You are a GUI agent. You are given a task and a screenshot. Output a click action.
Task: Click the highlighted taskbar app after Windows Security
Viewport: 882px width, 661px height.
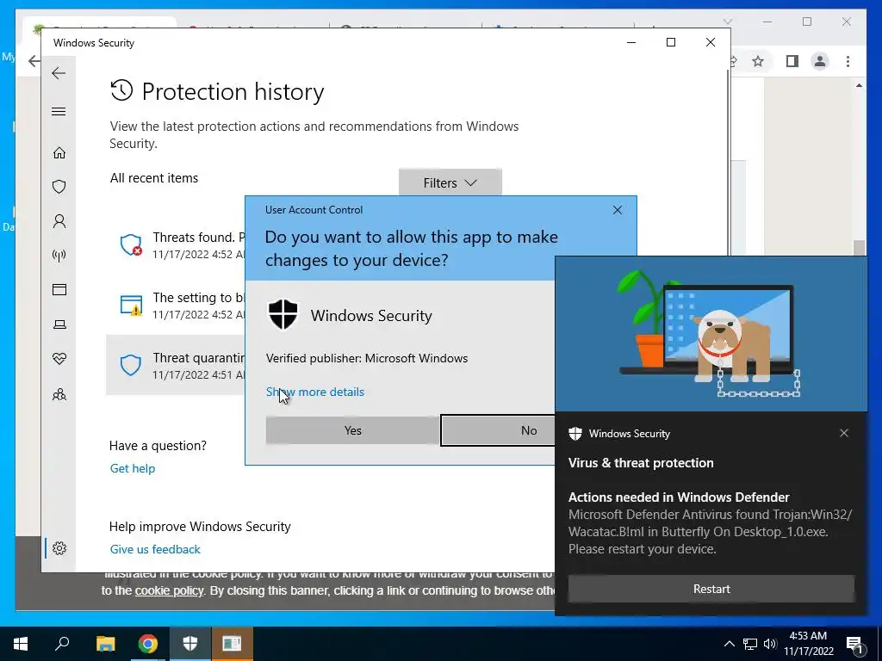click(x=232, y=644)
